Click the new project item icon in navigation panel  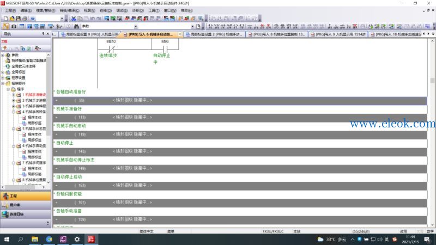point(4,48)
